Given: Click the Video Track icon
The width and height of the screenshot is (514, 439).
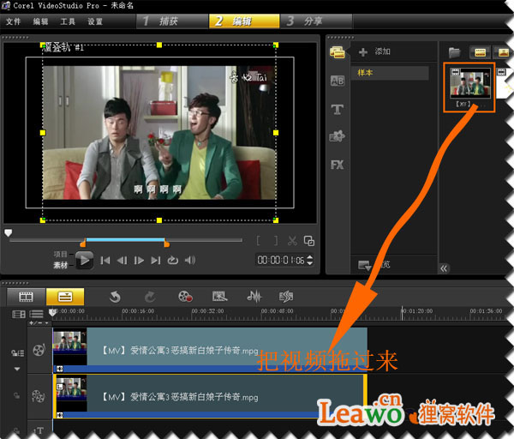Looking at the screenshot, I should coord(39,350).
